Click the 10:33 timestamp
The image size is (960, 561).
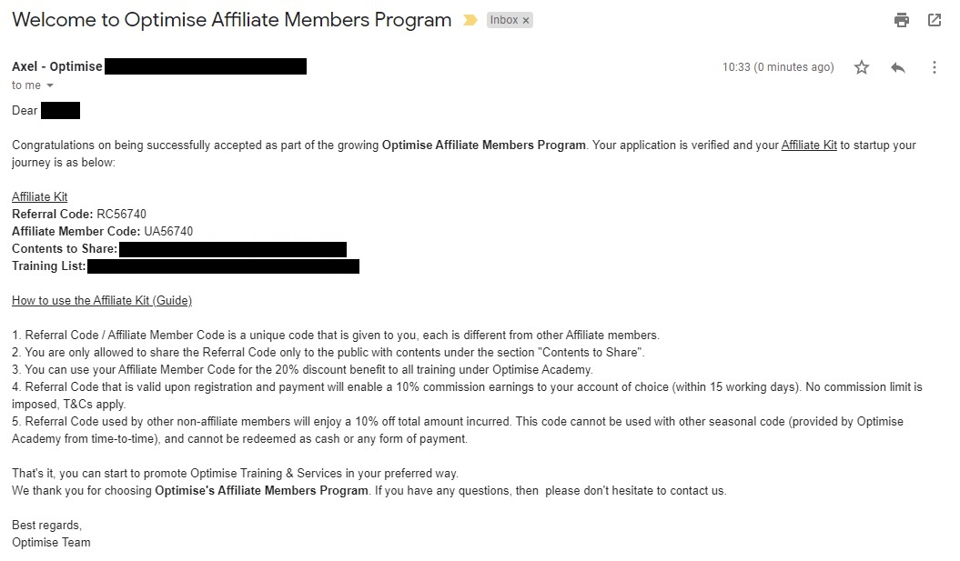[x=777, y=67]
